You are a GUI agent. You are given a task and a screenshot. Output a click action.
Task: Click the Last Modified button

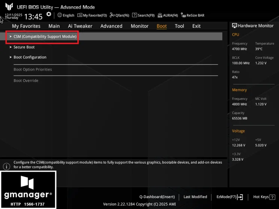click(195, 197)
